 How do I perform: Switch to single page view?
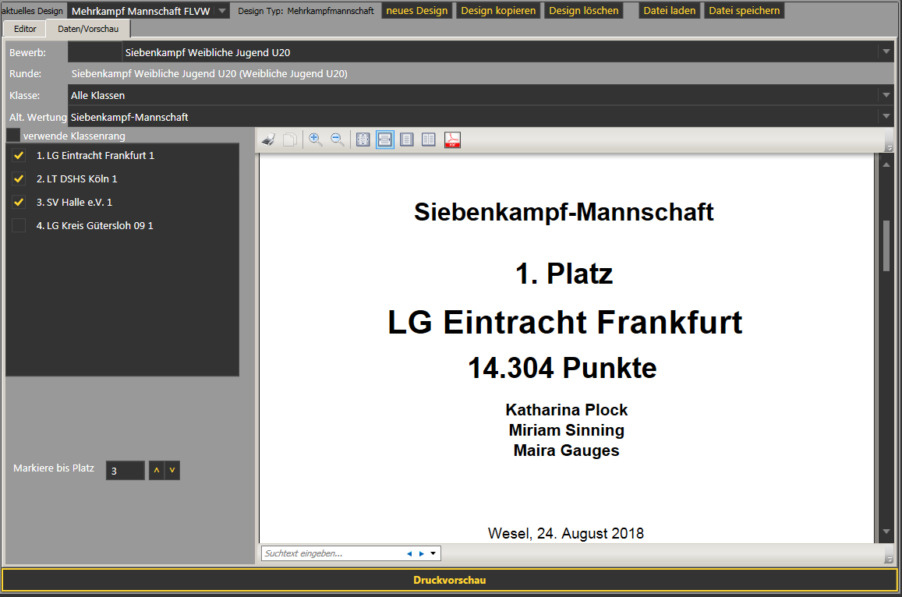pos(407,140)
